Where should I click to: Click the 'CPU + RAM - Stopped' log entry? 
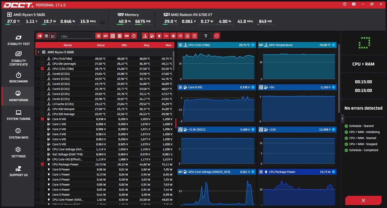pos(363,144)
